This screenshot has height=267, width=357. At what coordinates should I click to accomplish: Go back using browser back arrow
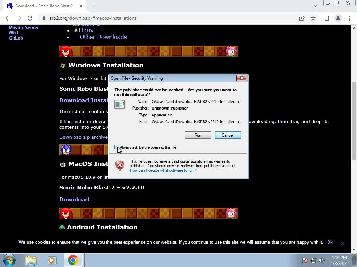pyautogui.click(x=8, y=18)
